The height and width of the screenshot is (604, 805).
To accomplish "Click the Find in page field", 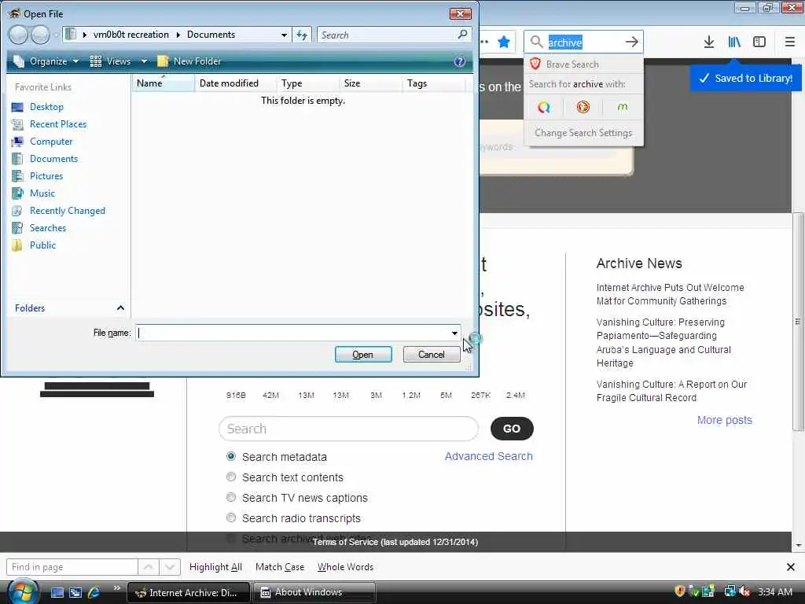I will click(x=72, y=567).
